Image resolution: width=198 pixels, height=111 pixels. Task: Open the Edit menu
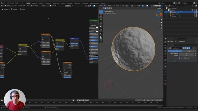click(8, 3)
